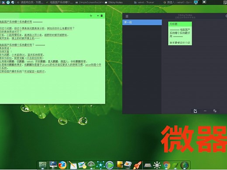This screenshot has width=227, height=170.
Task: Open the note options icon left of plus
Action: (x=91, y=16)
